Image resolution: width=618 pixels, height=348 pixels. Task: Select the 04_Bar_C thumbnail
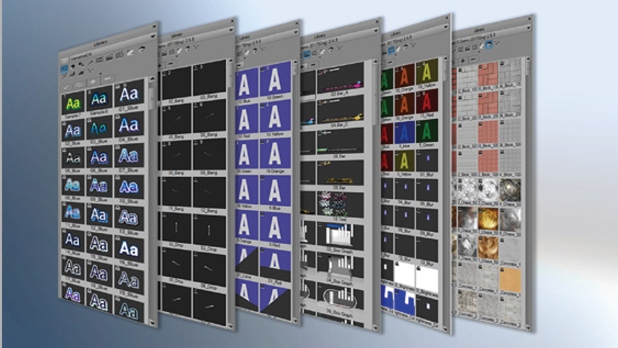(340, 110)
